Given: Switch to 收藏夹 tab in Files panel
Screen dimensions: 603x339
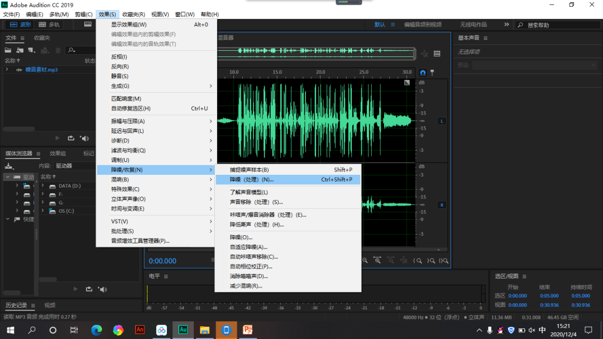Looking at the screenshot, I should pos(41,38).
